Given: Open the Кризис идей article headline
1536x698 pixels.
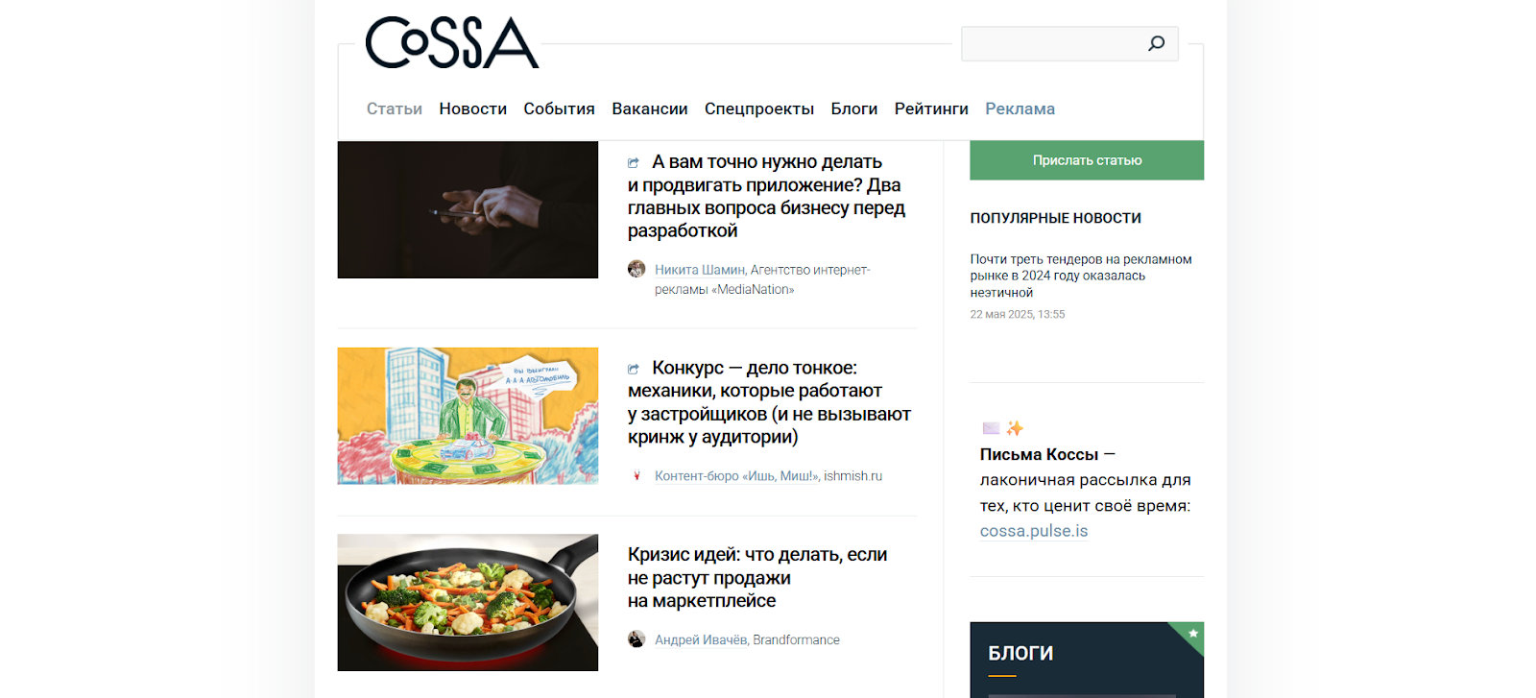Looking at the screenshot, I should pos(757,577).
